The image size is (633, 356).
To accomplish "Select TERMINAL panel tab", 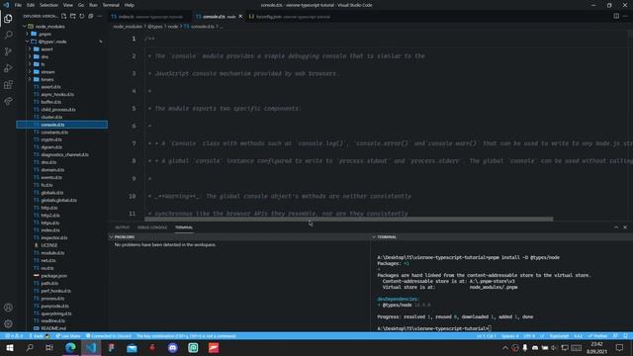I will click(184, 227).
